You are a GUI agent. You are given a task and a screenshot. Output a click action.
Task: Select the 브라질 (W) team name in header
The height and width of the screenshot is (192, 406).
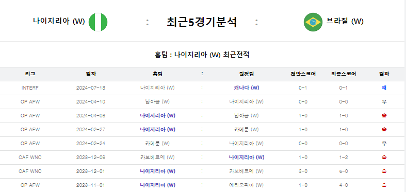pyautogui.click(x=345, y=21)
